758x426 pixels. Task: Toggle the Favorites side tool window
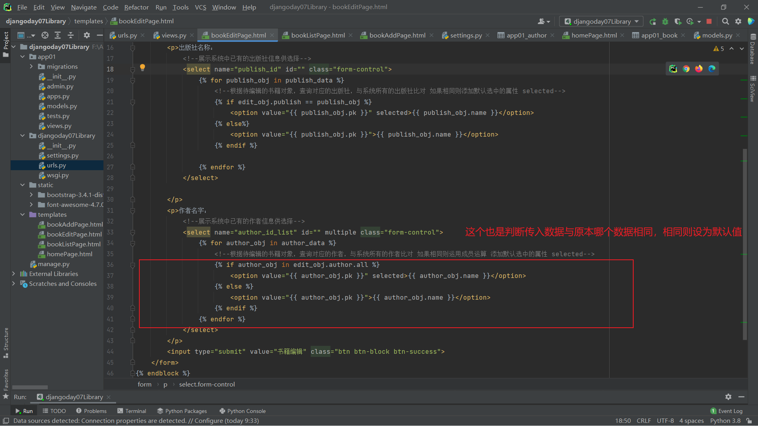coord(6,384)
